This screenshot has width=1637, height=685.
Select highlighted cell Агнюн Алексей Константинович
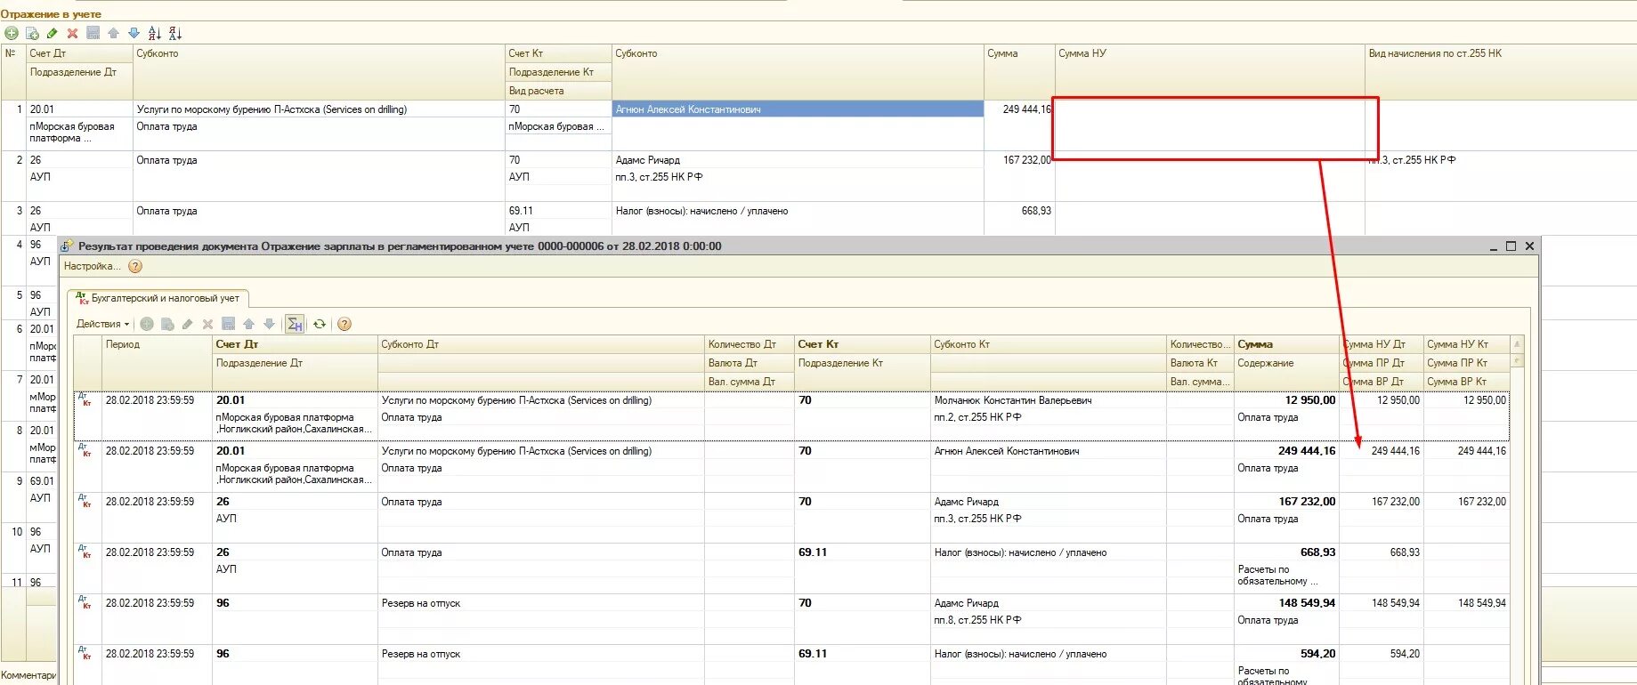coord(798,109)
